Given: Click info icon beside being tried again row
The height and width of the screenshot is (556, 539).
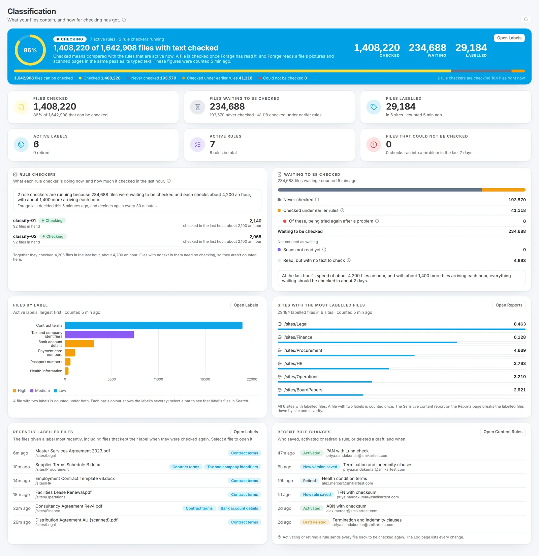Looking at the screenshot, I should [377, 221].
